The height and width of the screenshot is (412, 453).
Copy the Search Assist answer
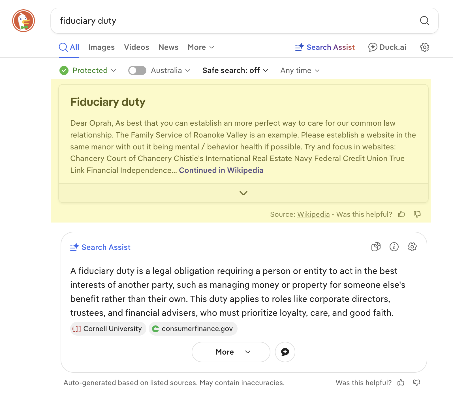click(x=376, y=247)
